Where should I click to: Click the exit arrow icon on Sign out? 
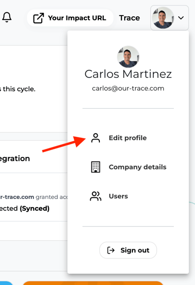(111, 250)
